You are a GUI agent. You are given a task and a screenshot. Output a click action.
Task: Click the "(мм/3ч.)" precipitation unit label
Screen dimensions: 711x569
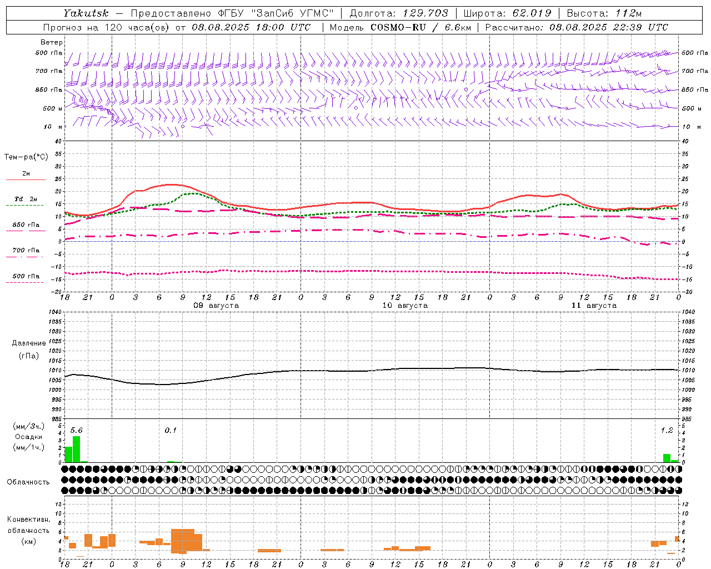[x=29, y=426]
